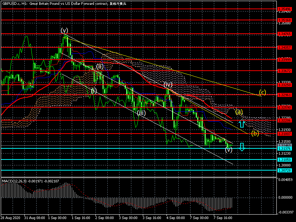Screen dimensions: 296x222
Task: Select the yellow (a) wave label
Action: pyautogui.click(x=239, y=111)
